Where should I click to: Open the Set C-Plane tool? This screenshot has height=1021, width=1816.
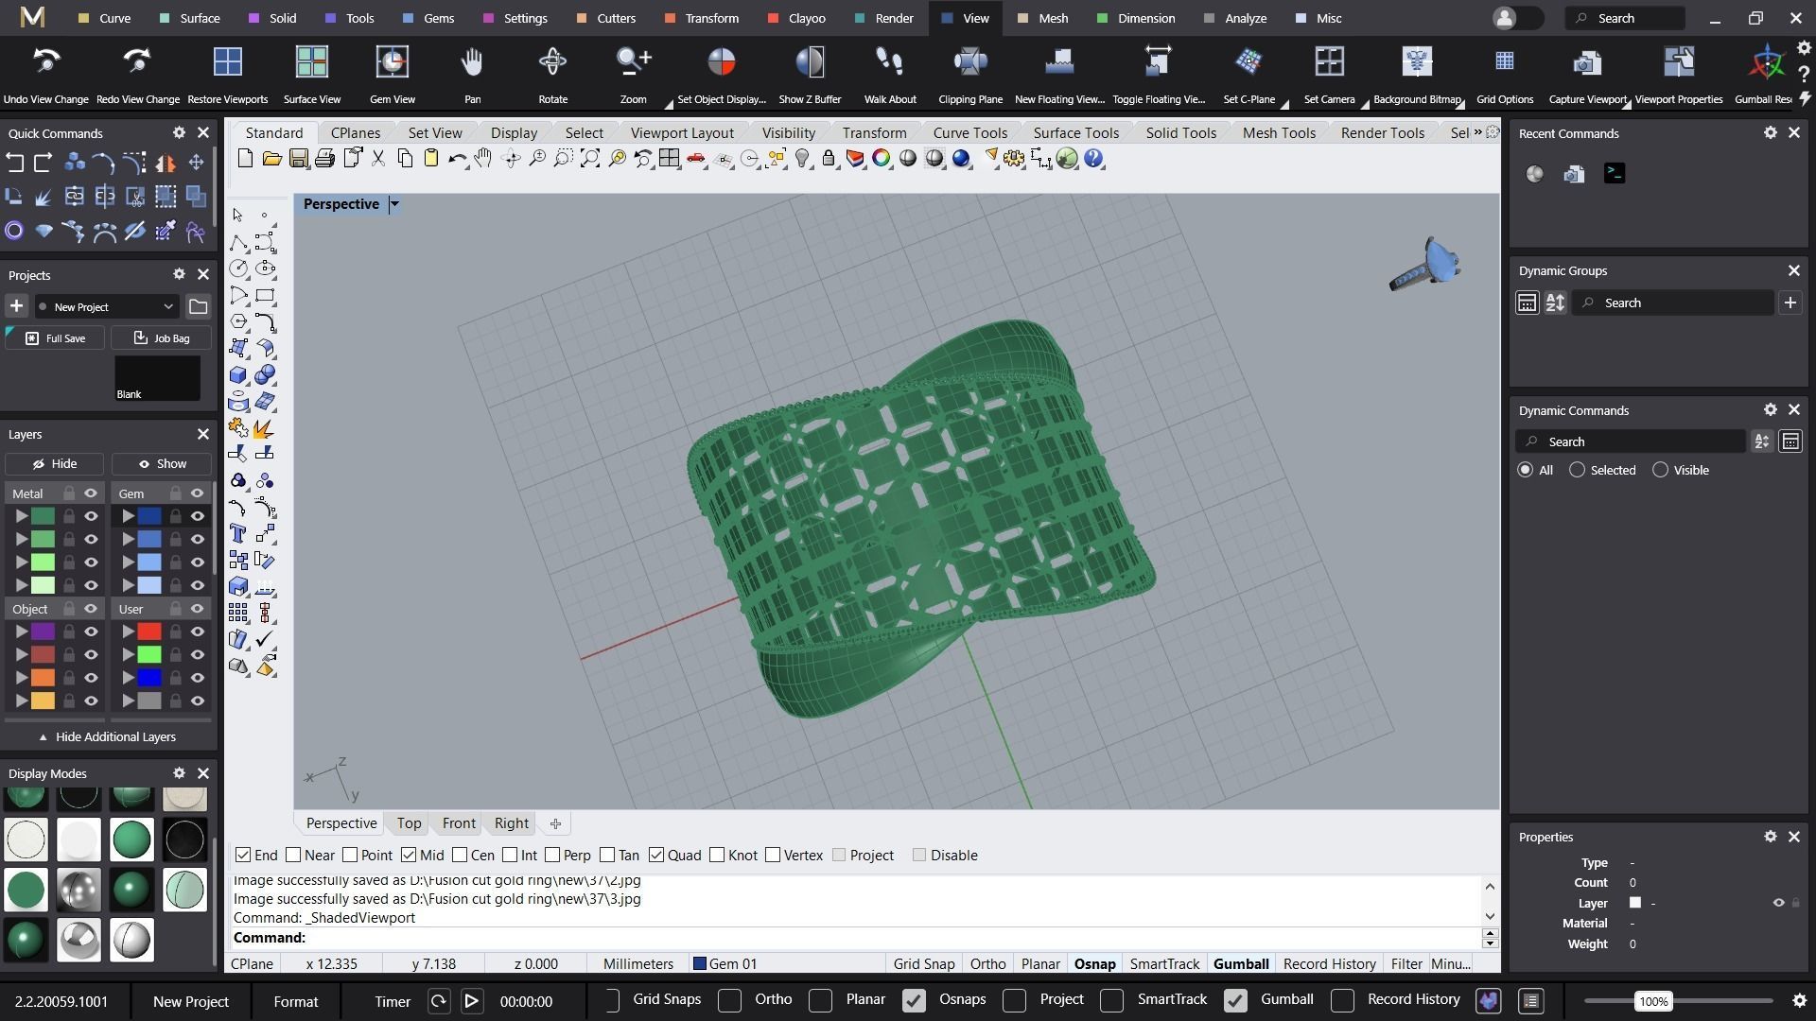[x=1248, y=61]
